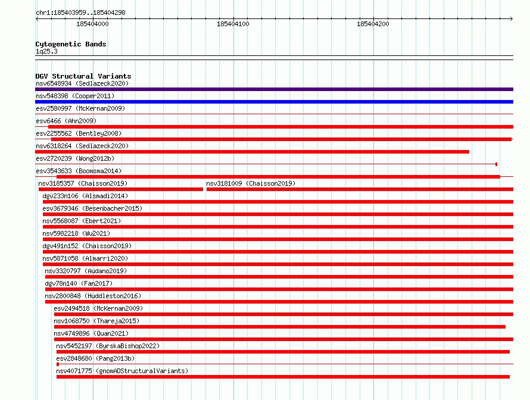Open variant esv2494518 (McKernan2009)
The image size is (530, 400).
point(98,308)
